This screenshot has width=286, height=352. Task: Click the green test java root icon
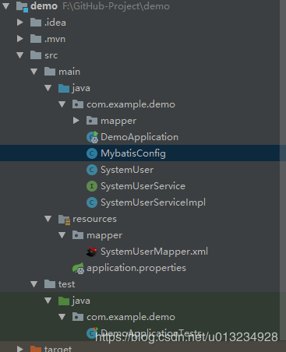[64, 301]
